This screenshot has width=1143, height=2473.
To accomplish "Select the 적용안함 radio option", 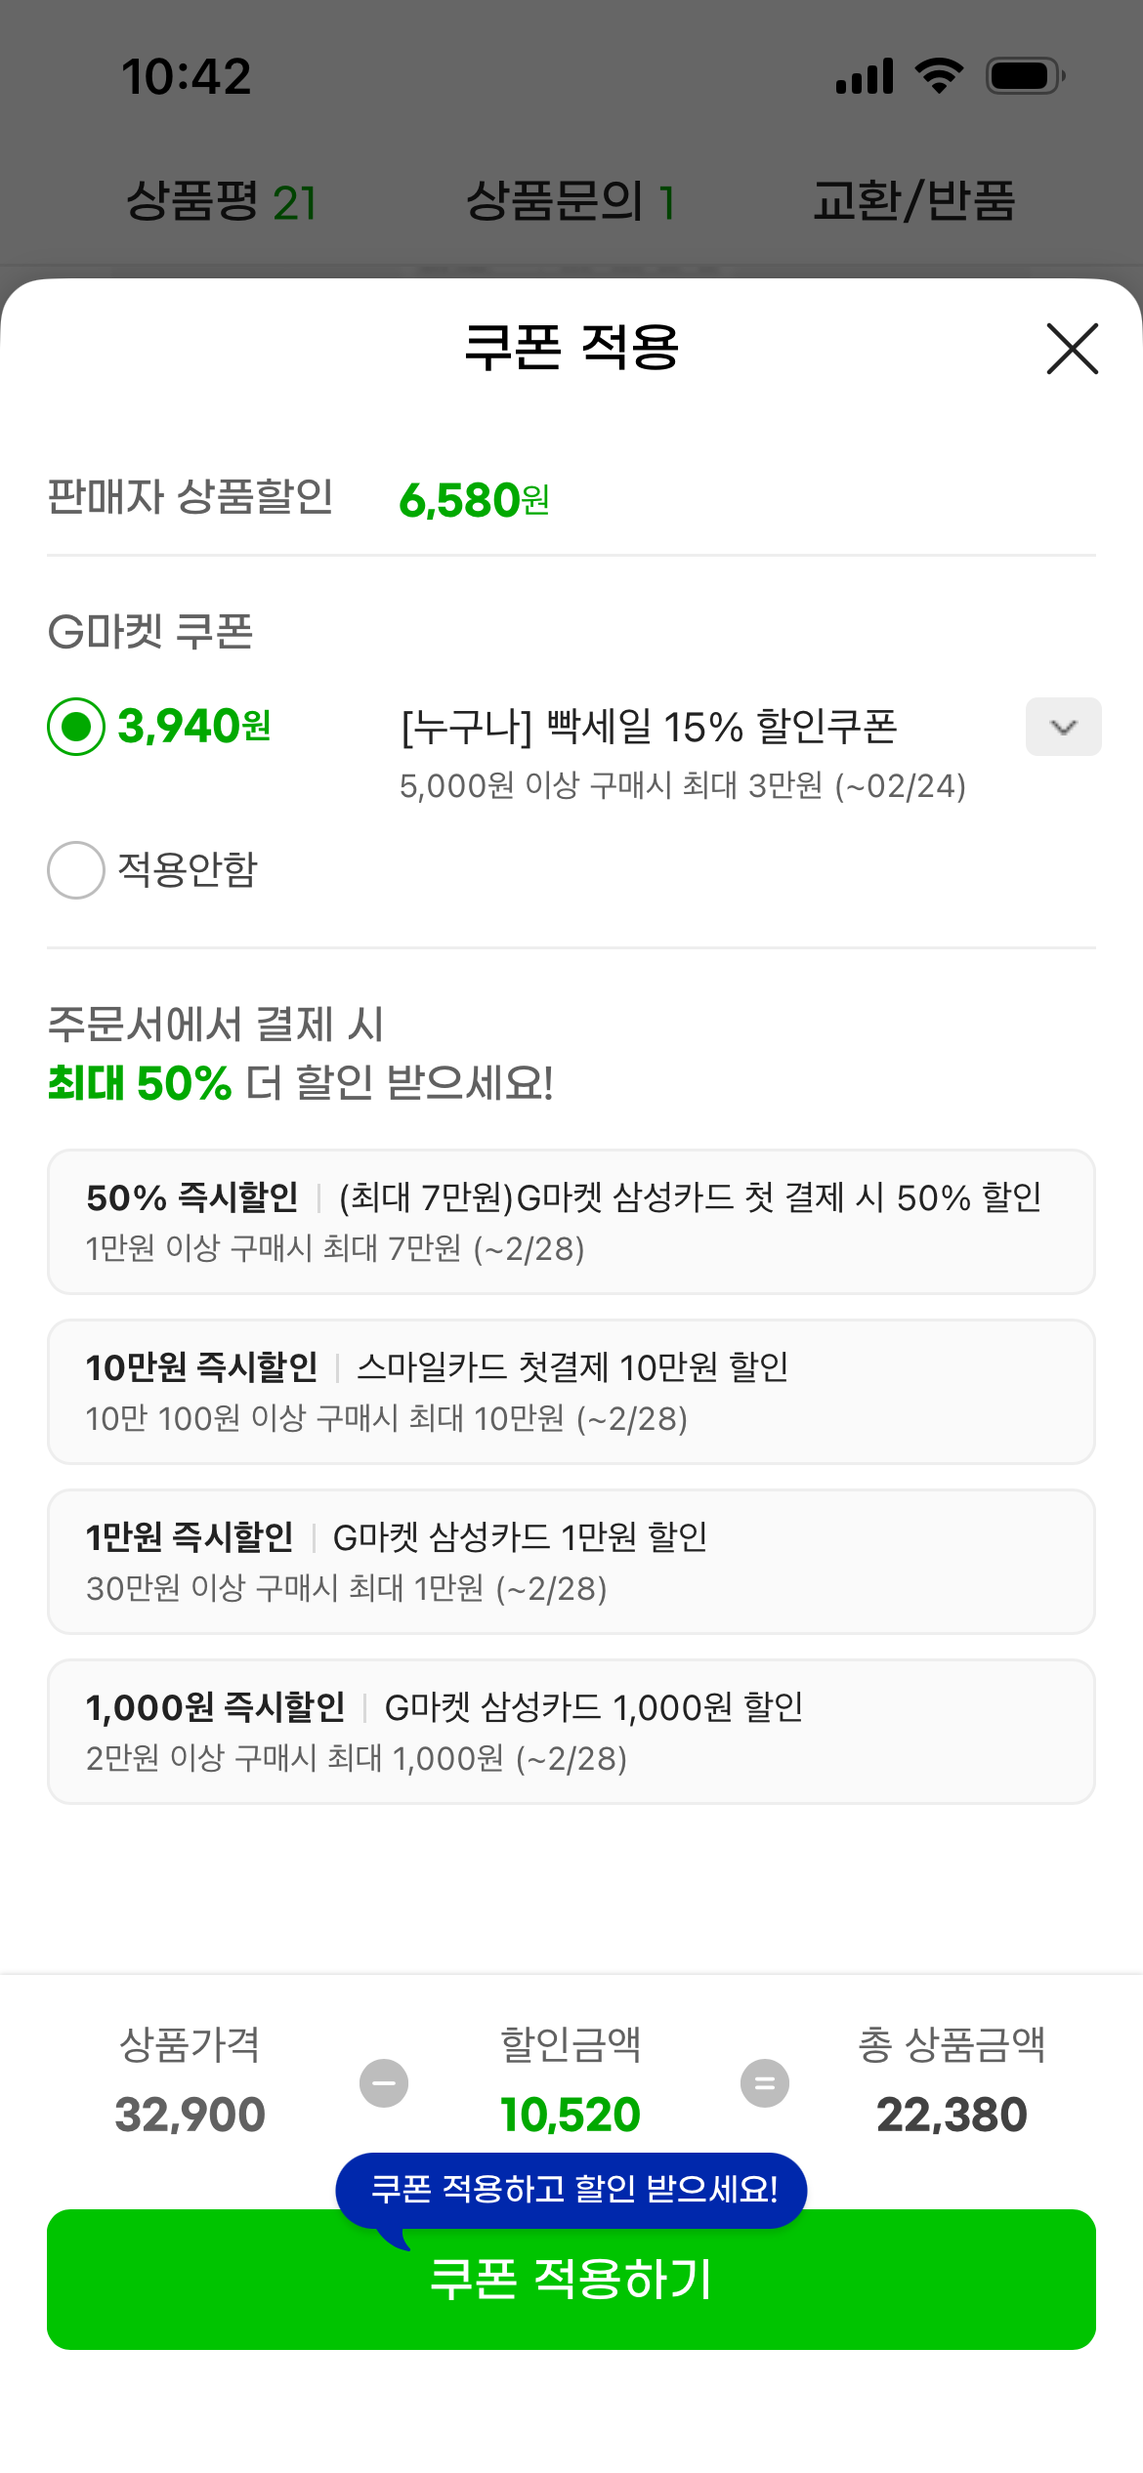I will (x=76, y=869).
